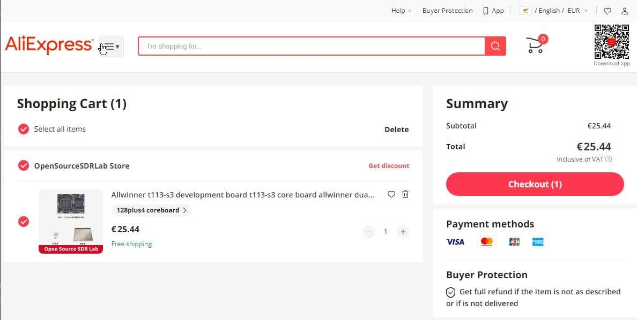637x320 pixels.
Task: Toggle Select all items checkbox
Action: pyautogui.click(x=24, y=129)
